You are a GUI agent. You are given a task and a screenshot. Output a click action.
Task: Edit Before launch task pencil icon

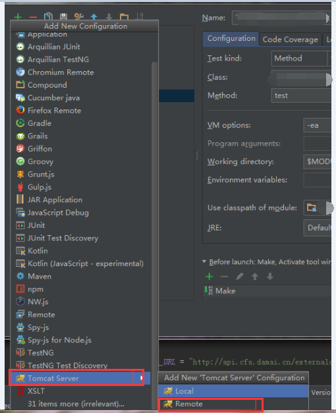click(240, 276)
